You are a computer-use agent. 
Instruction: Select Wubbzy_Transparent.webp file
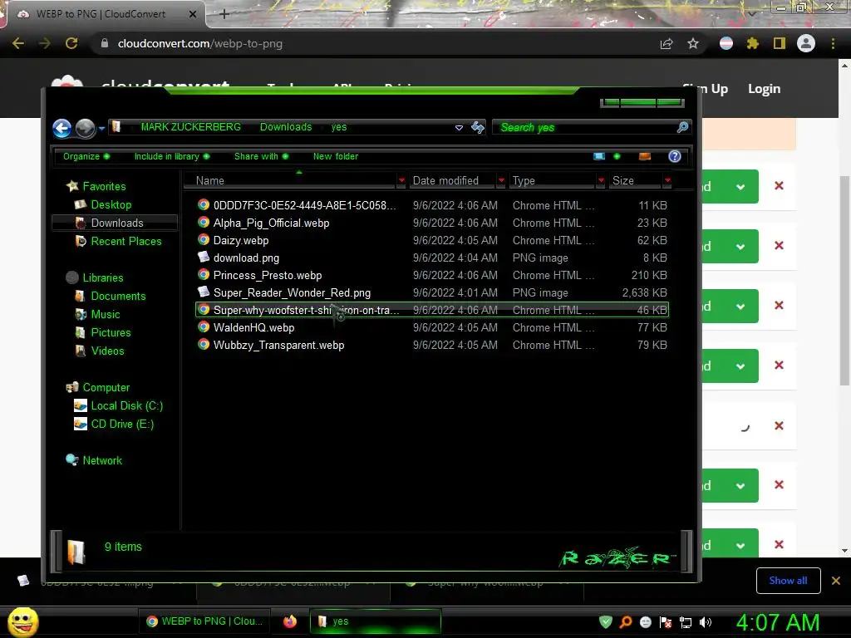click(432, 345)
